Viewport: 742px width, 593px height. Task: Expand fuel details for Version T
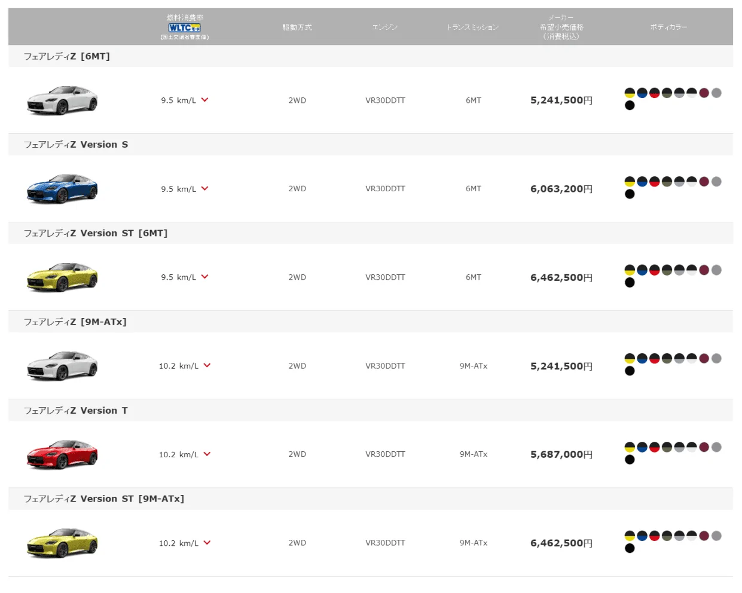coord(207,454)
